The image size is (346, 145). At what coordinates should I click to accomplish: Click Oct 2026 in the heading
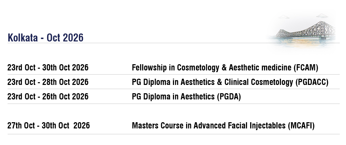click(x=65, y=38)
